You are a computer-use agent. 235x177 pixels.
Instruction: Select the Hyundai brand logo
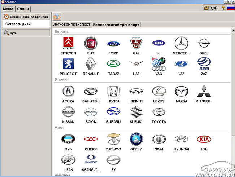(x=181, y=139)
